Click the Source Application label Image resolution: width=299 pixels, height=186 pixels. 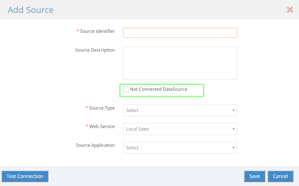click(x=95, y=145)
